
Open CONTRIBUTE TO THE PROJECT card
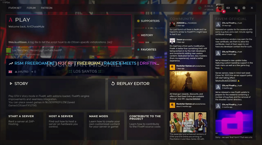pos(145,126)
